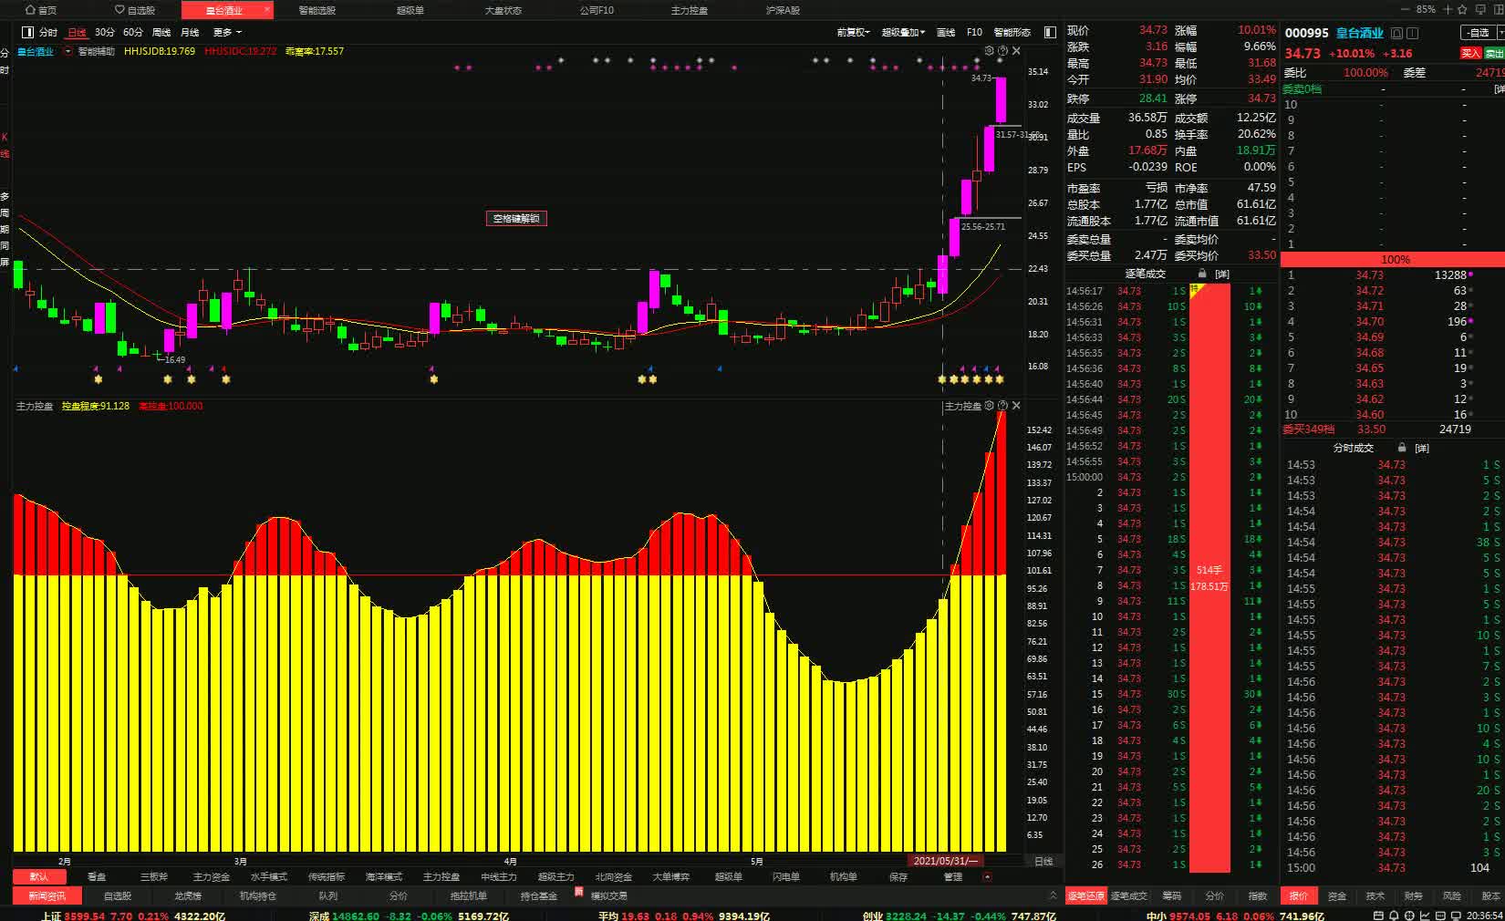1505x921 pixels.
Task: Open the 资金 tab at bottom right
Action: click(x=1337, y=895)
